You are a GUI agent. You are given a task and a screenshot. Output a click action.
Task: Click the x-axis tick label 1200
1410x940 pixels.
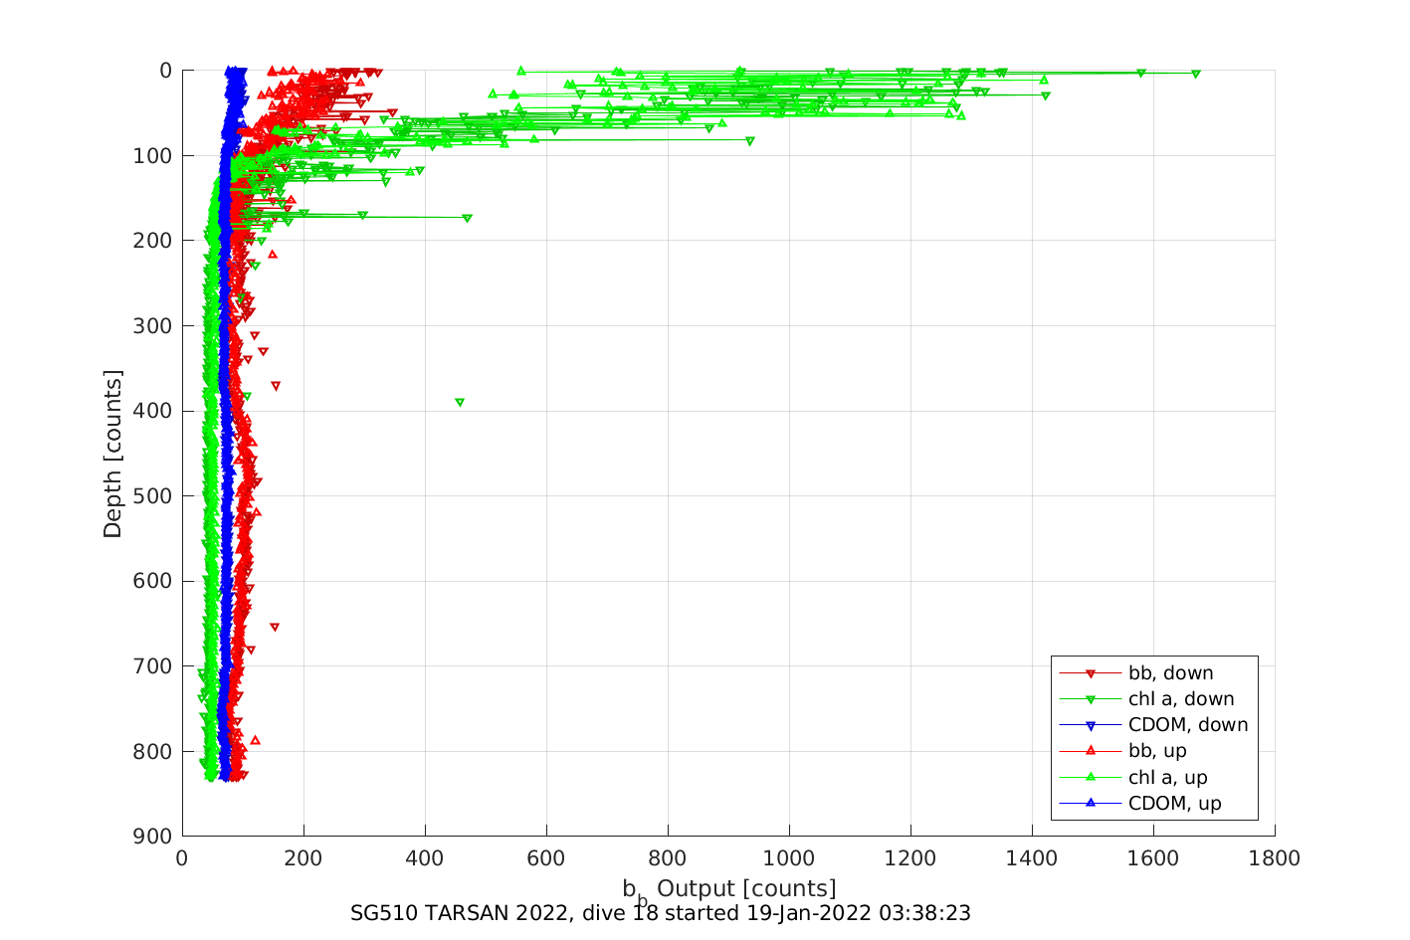point(910,858)
